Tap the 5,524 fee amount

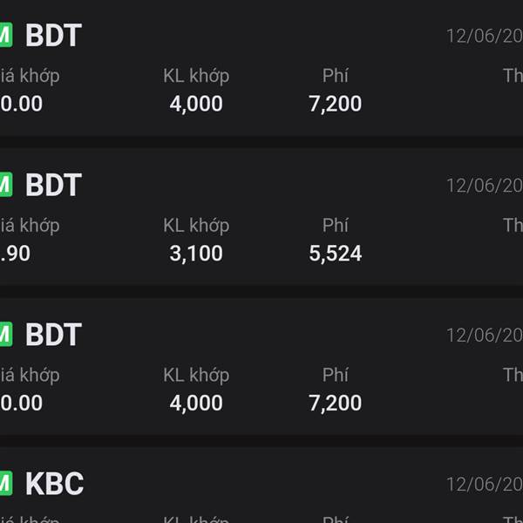coord(336,254)
